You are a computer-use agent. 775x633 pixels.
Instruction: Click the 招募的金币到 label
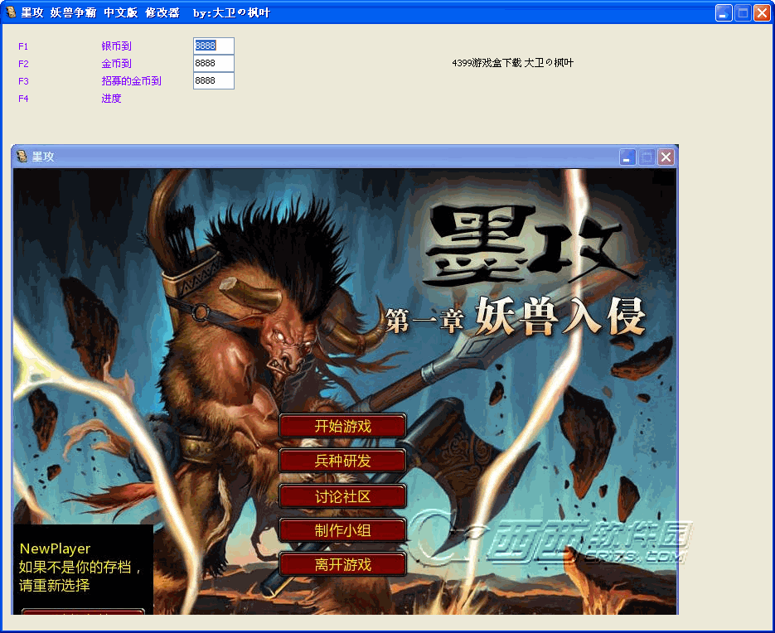tap(132, 80)
